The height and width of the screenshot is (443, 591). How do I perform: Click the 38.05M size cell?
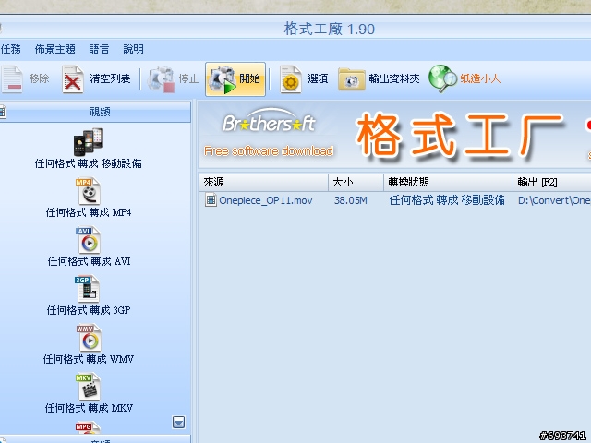coord(351,200)
